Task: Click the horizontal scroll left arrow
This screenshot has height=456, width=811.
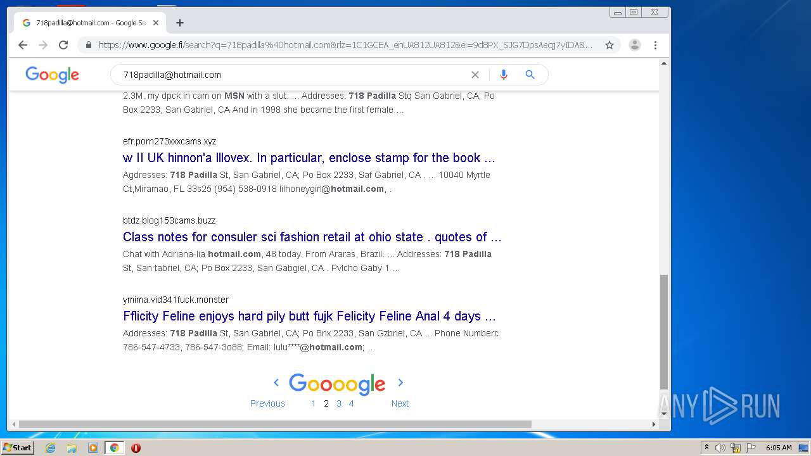Action: (14, 424)
